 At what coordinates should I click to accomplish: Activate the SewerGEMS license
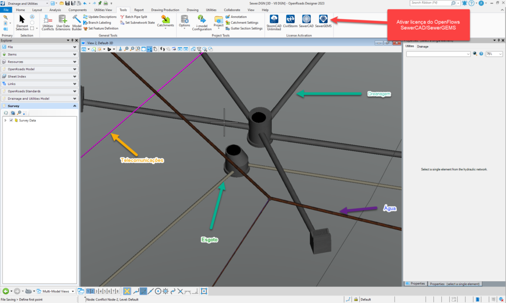coord(323,21)
